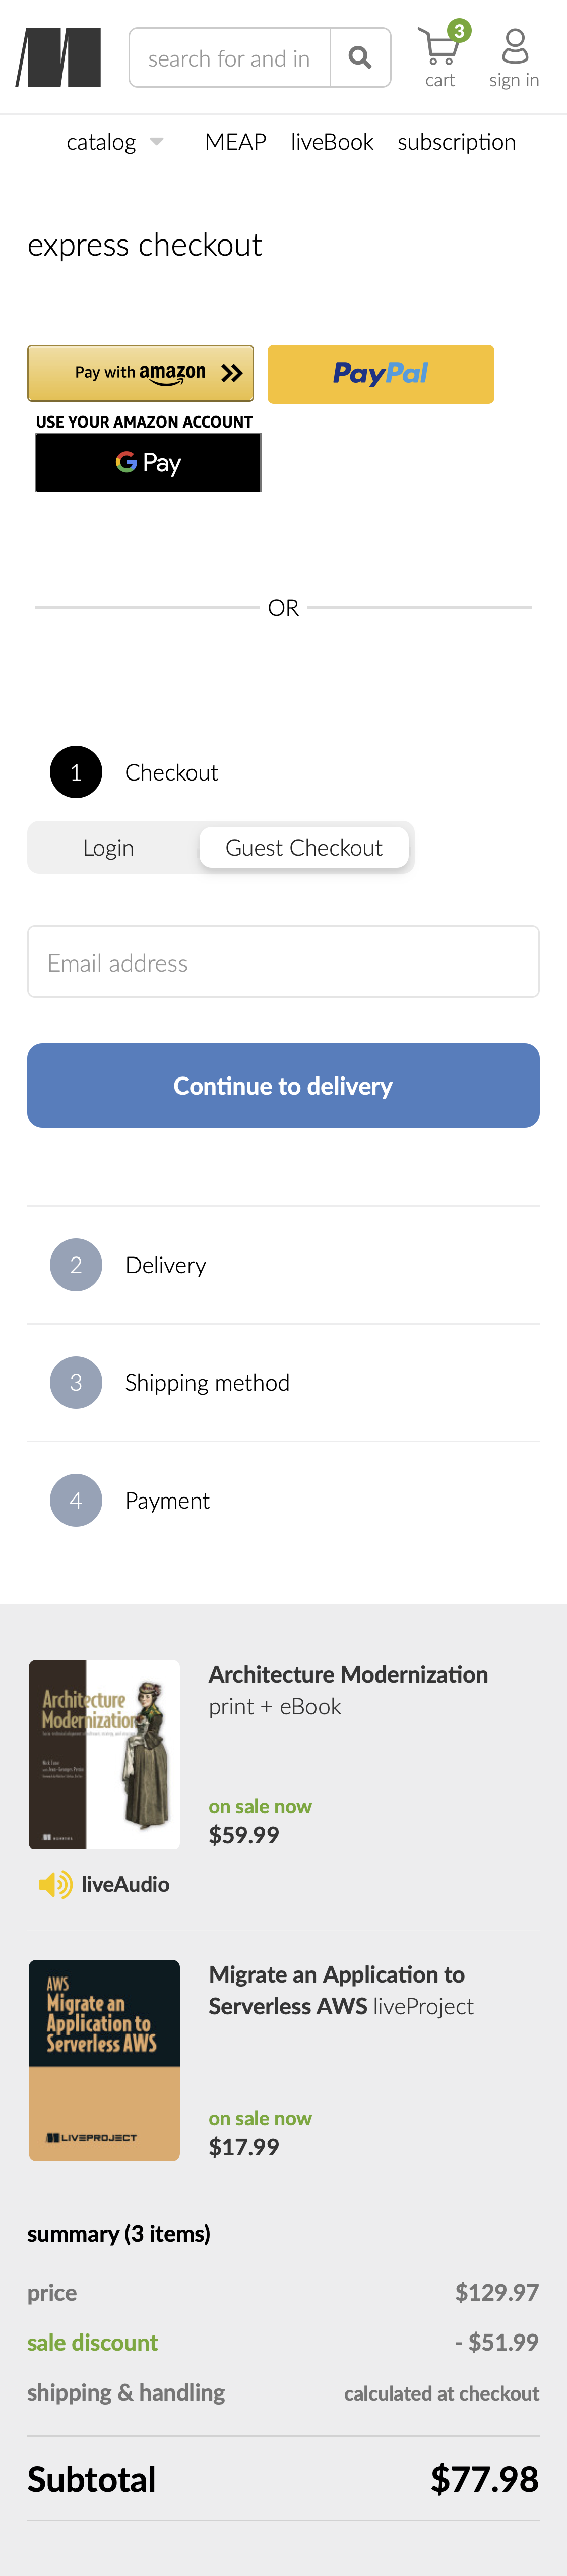Expand the Delivery step
567x2576 pixels.
[x=165, y=1263]
